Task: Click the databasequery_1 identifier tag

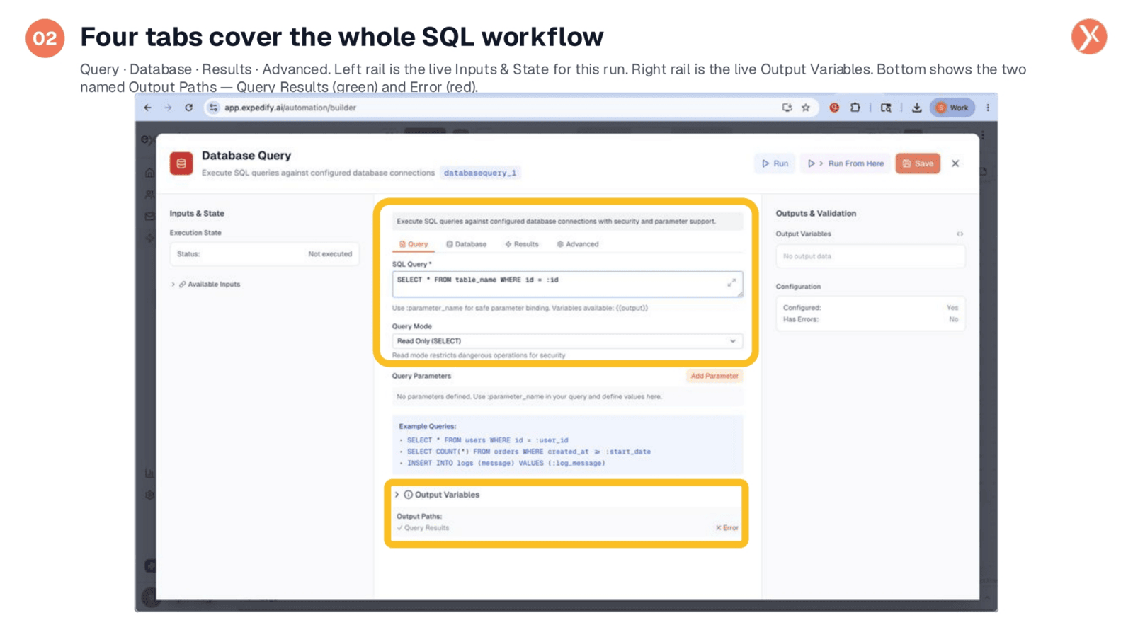Action: [480, 173]
